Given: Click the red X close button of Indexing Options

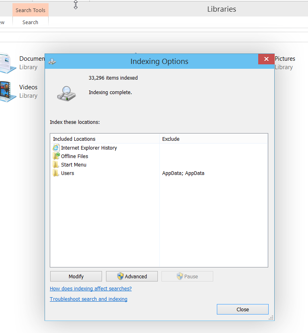Looking at the screenshot, I should click(x=266, y=59).
